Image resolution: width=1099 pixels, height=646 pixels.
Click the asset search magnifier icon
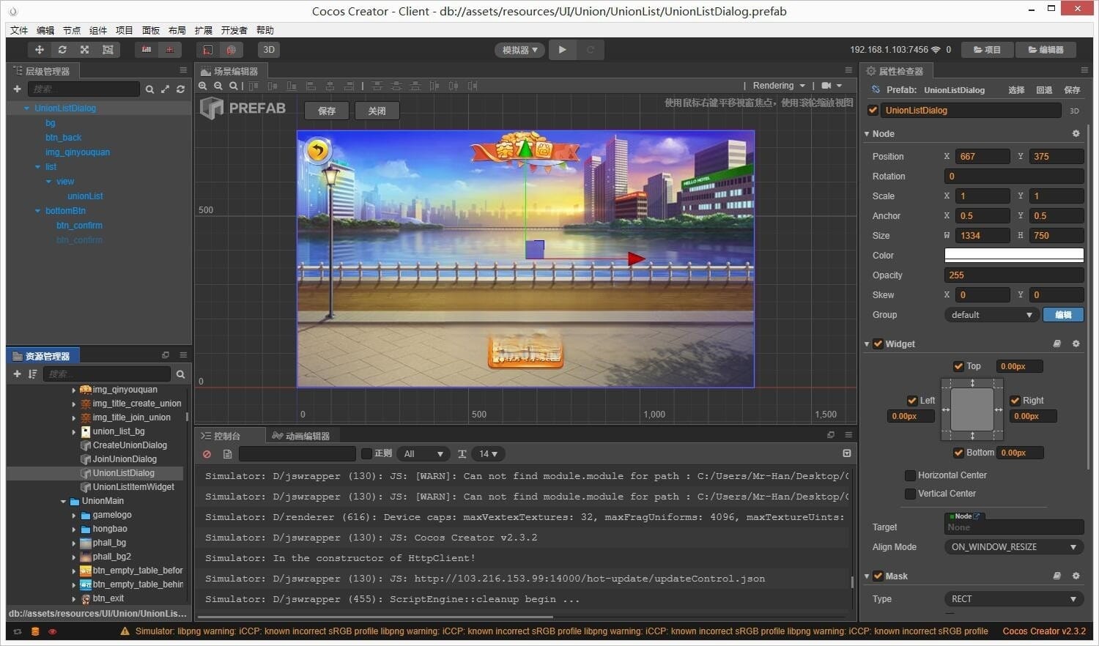[180, 374]
